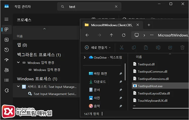Show hidden path segments ellipsis in address bar
Viewport: 189px width, 120px height.
tap(152, 35)
